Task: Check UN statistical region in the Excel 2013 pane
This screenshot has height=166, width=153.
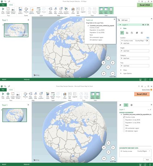Action: pos(124,131)
